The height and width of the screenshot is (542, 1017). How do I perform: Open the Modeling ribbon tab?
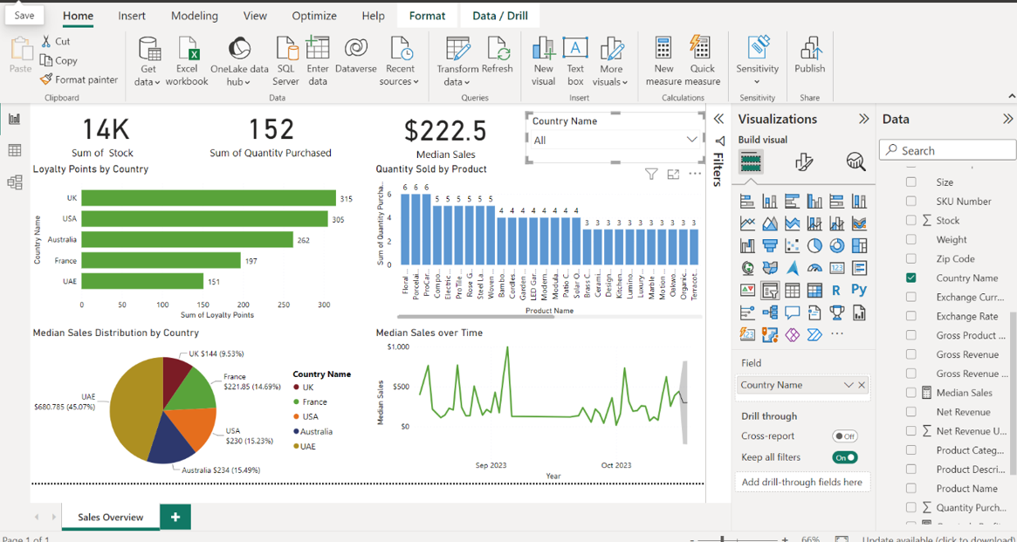195,16
